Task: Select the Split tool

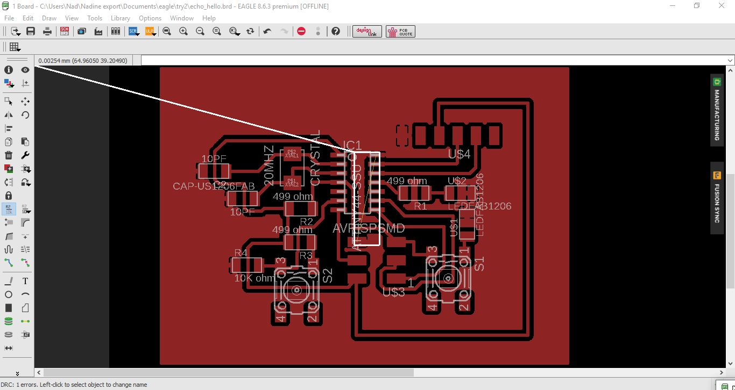Action: (25, 236)
